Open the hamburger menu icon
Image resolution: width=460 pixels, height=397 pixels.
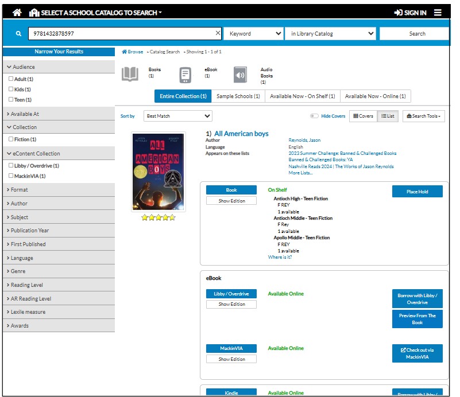[438, 13]
